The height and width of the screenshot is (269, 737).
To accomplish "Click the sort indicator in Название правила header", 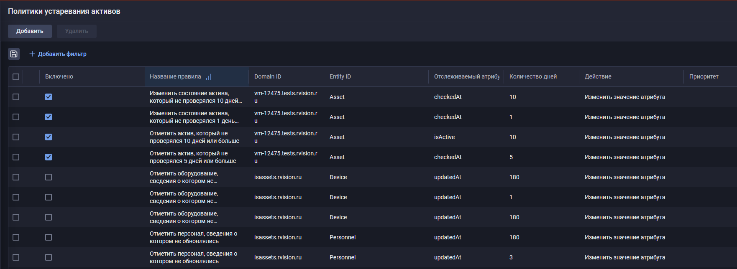I will click(x=209, y=77).
